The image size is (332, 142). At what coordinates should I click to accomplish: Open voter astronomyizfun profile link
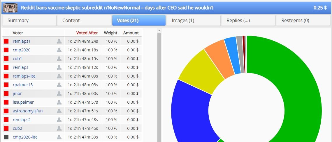click(x=27, y=111)
